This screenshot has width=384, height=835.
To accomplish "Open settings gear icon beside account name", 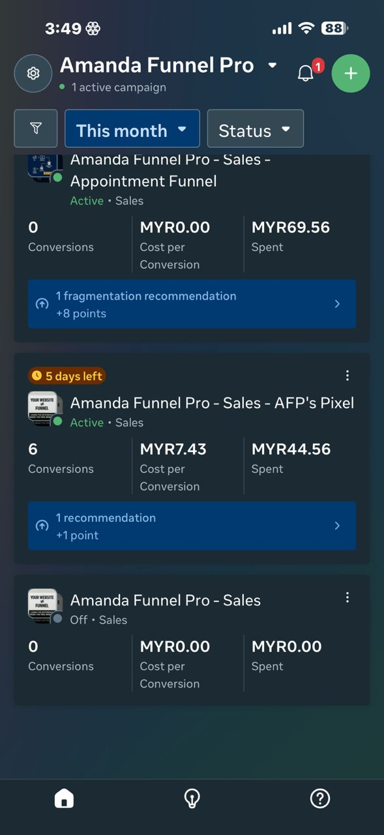I will click(x=33, y=73).
